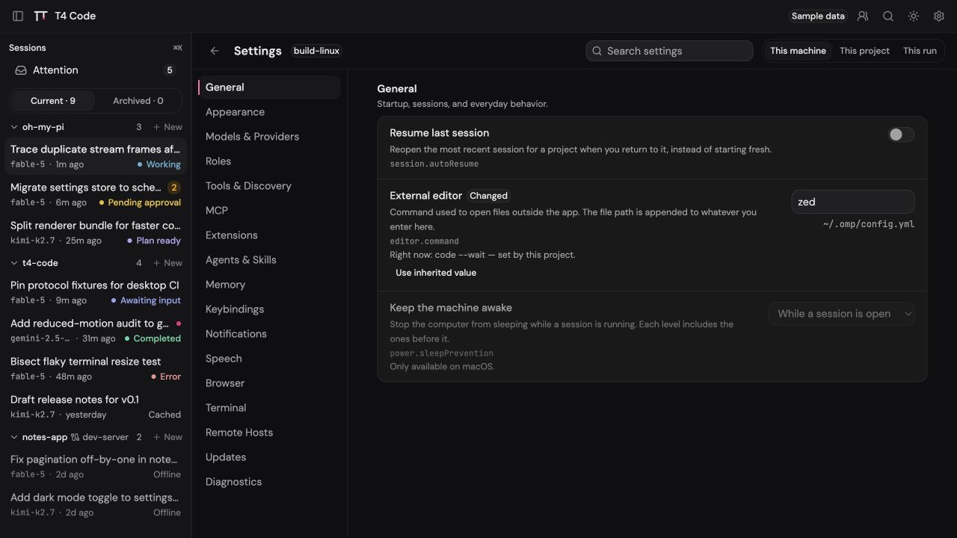Switch to the This run scope tab
The width and height of the screenshot is (957, 538).
[x=920, y=51]
